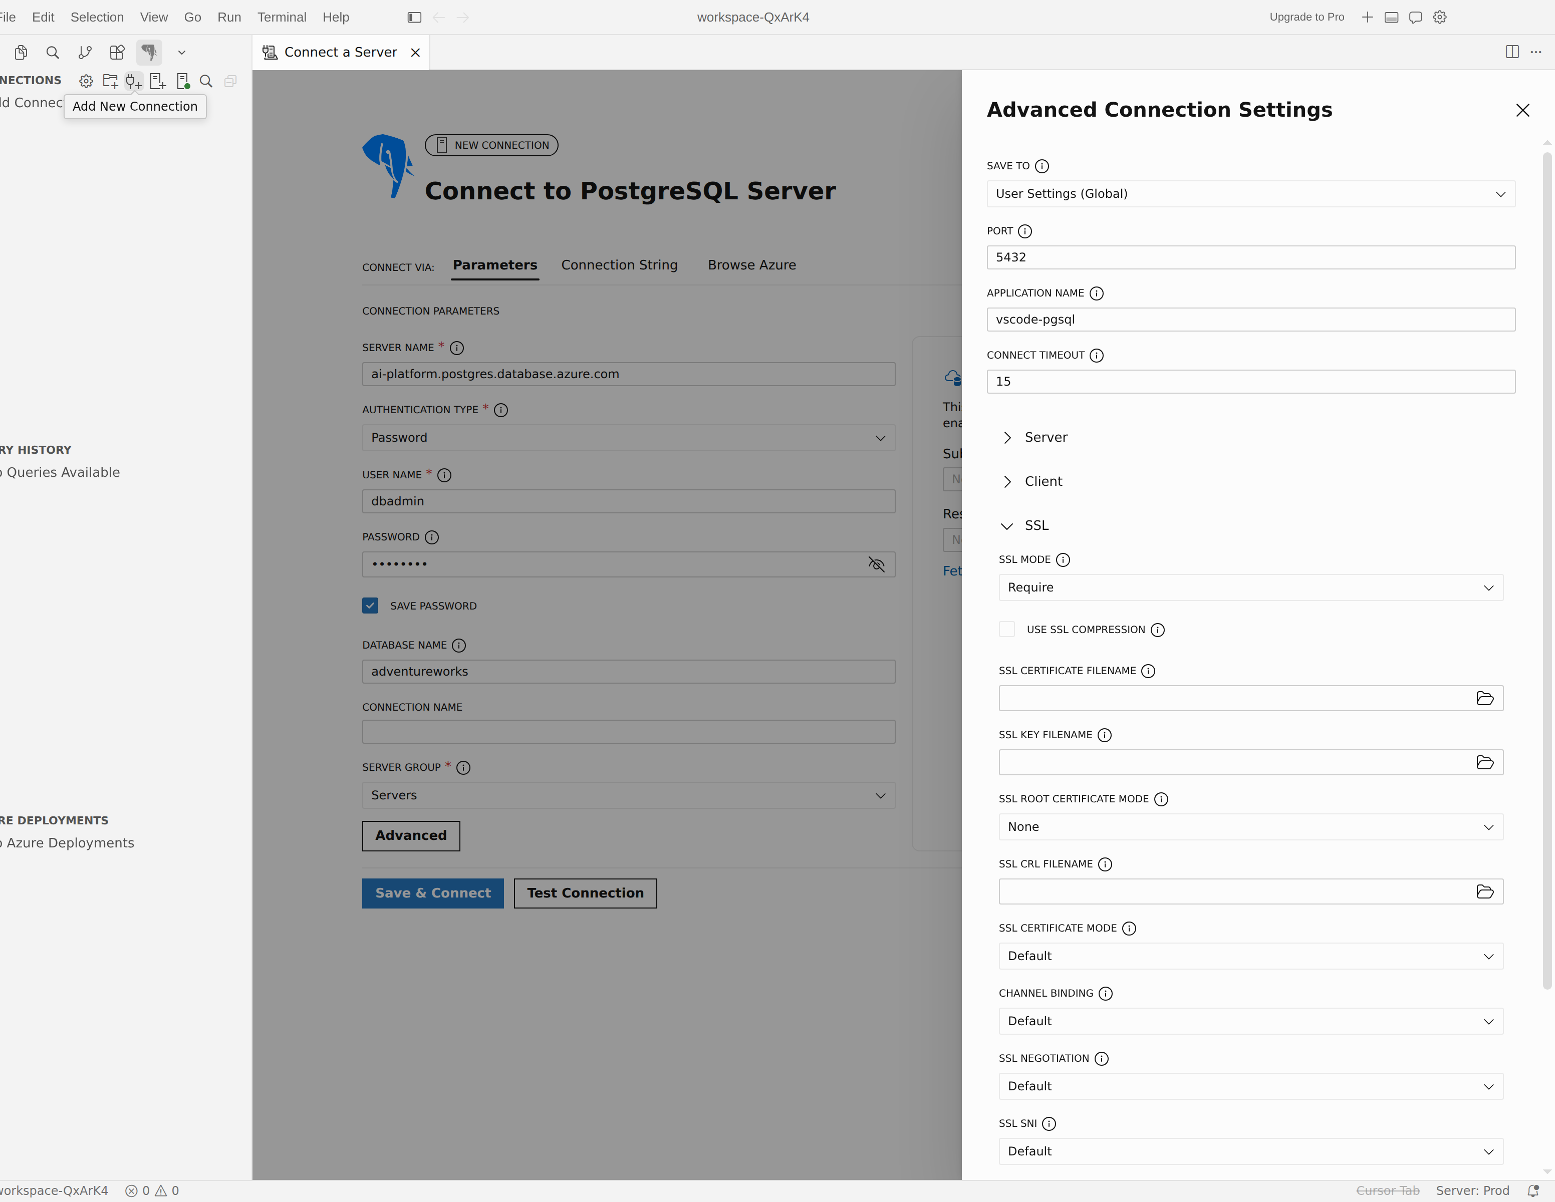1555x1202 pixels.
Task: Click the new query document-plus icon
Action: point(158,81)
